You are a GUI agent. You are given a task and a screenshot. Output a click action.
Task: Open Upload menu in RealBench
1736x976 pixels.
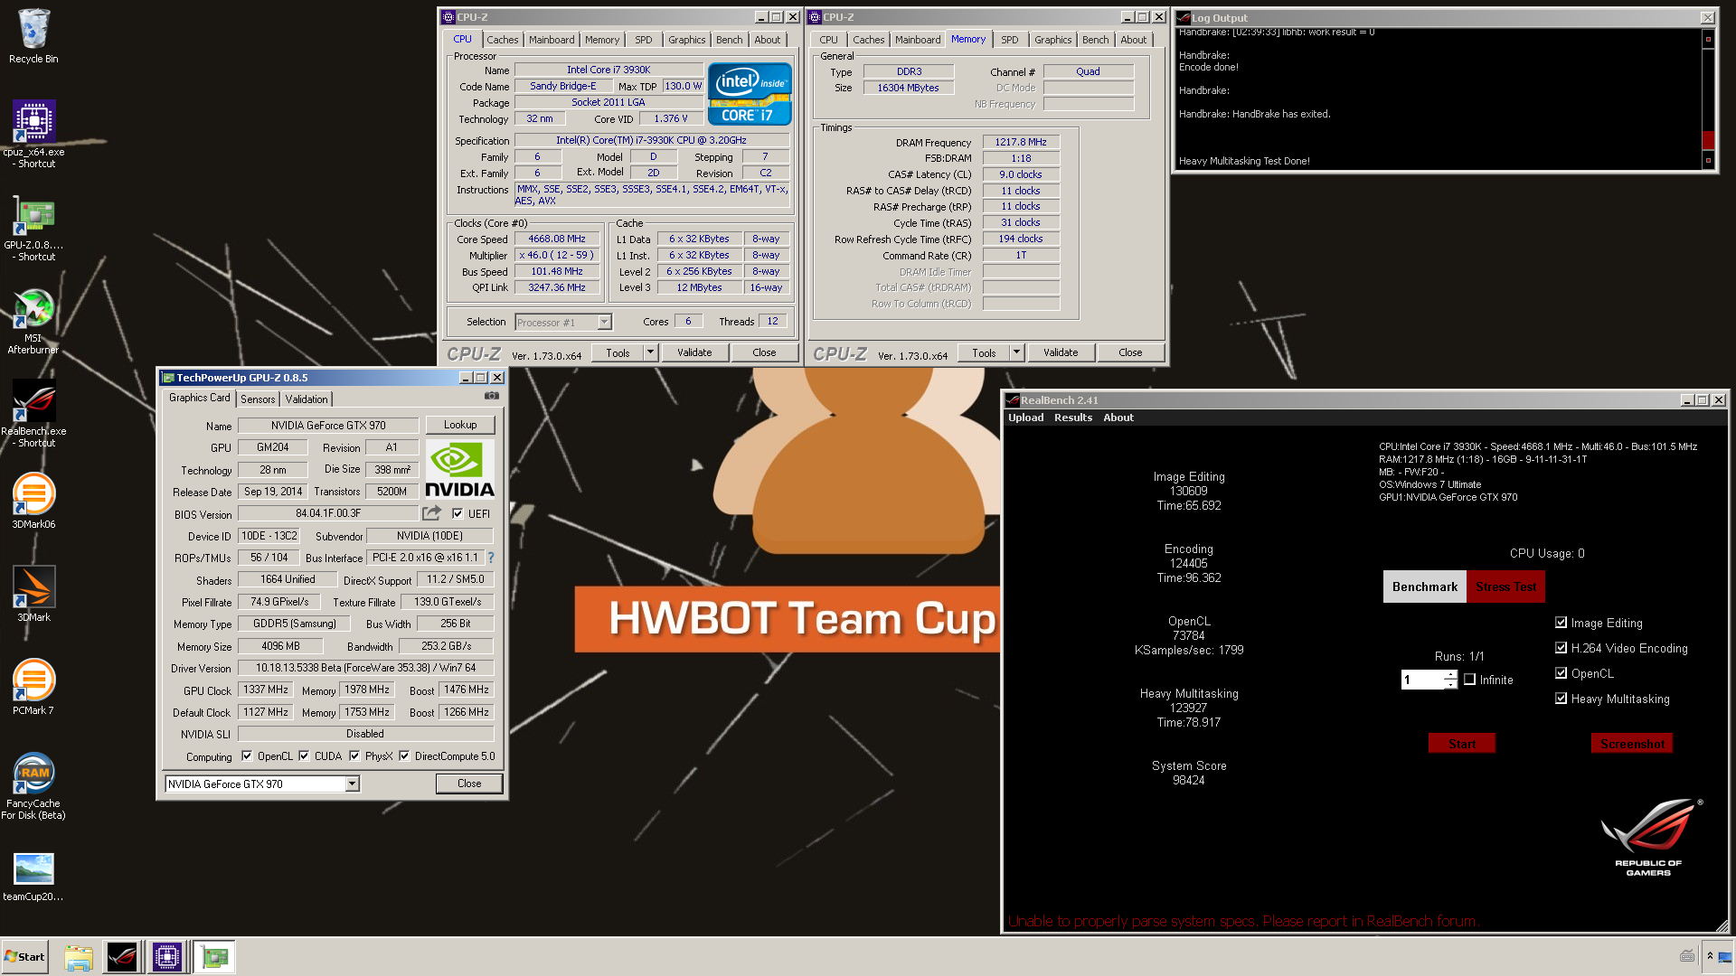(1025, 418)
